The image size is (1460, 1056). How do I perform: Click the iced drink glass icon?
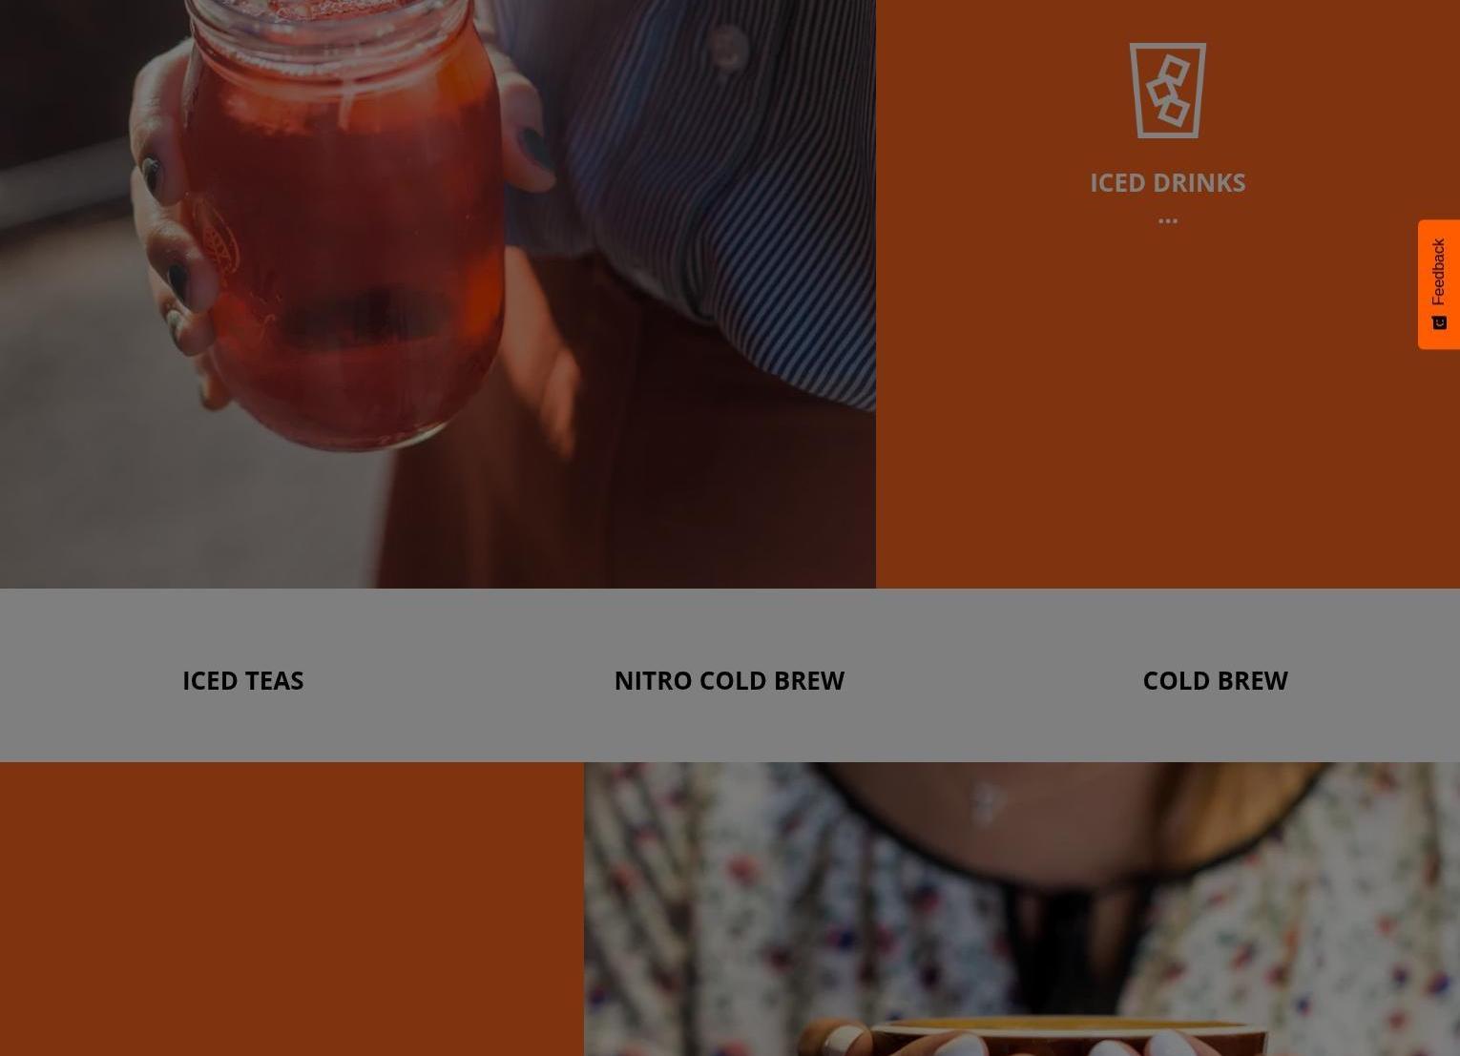[x=1167, y=91]
